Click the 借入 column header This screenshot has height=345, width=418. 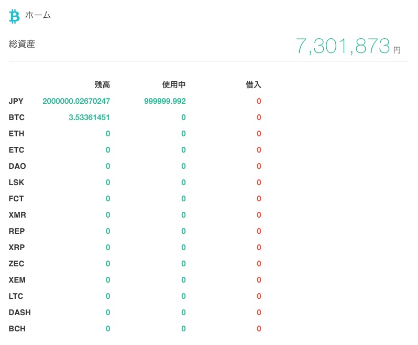[x=253, y=85]
